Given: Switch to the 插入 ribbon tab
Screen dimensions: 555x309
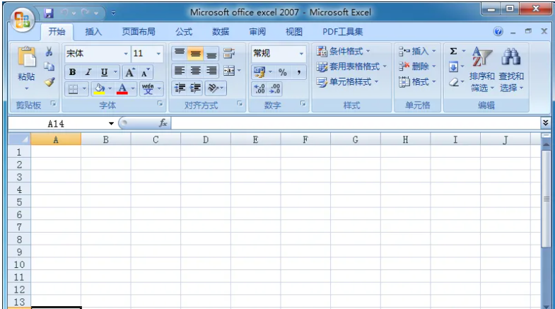Looking at the screenshot, I should tap(93, 32).
